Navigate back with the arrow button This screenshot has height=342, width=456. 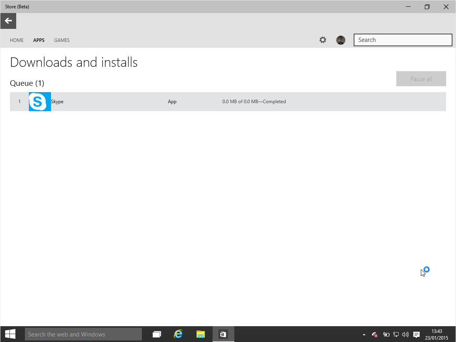point(8,21)
